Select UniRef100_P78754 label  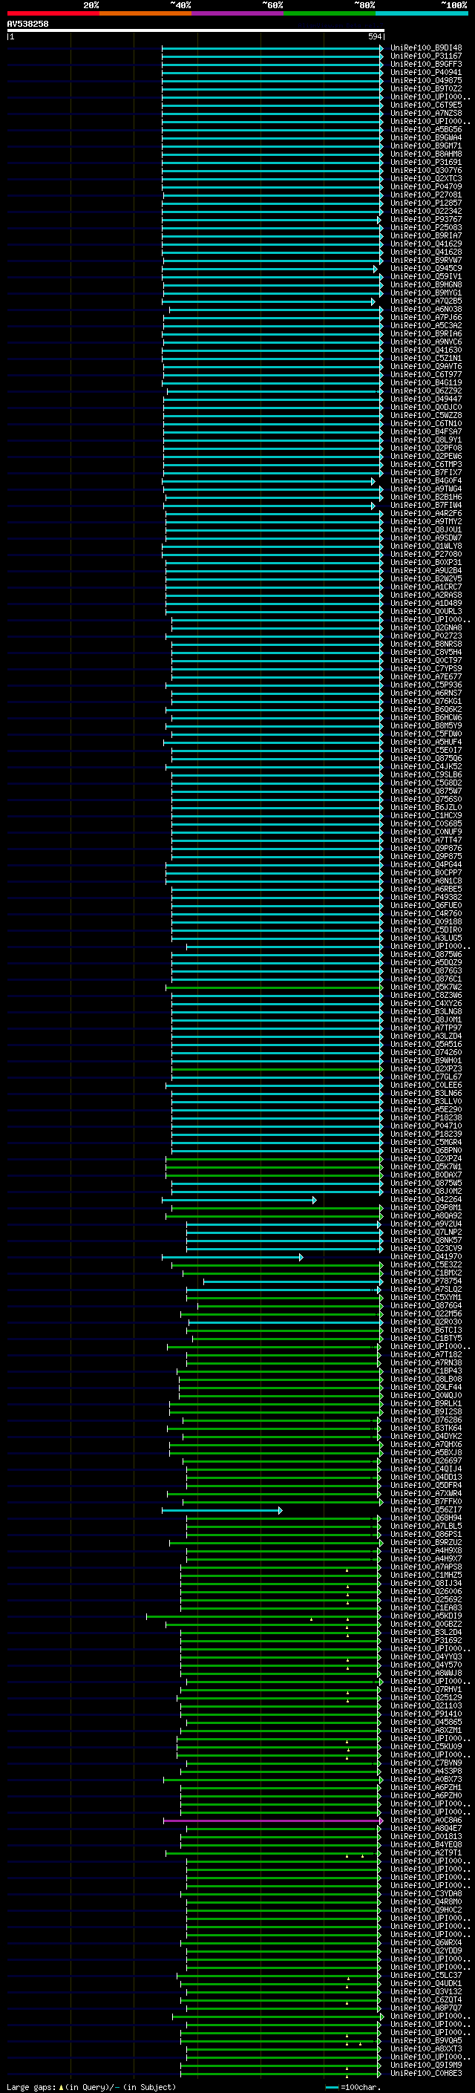425,1281
